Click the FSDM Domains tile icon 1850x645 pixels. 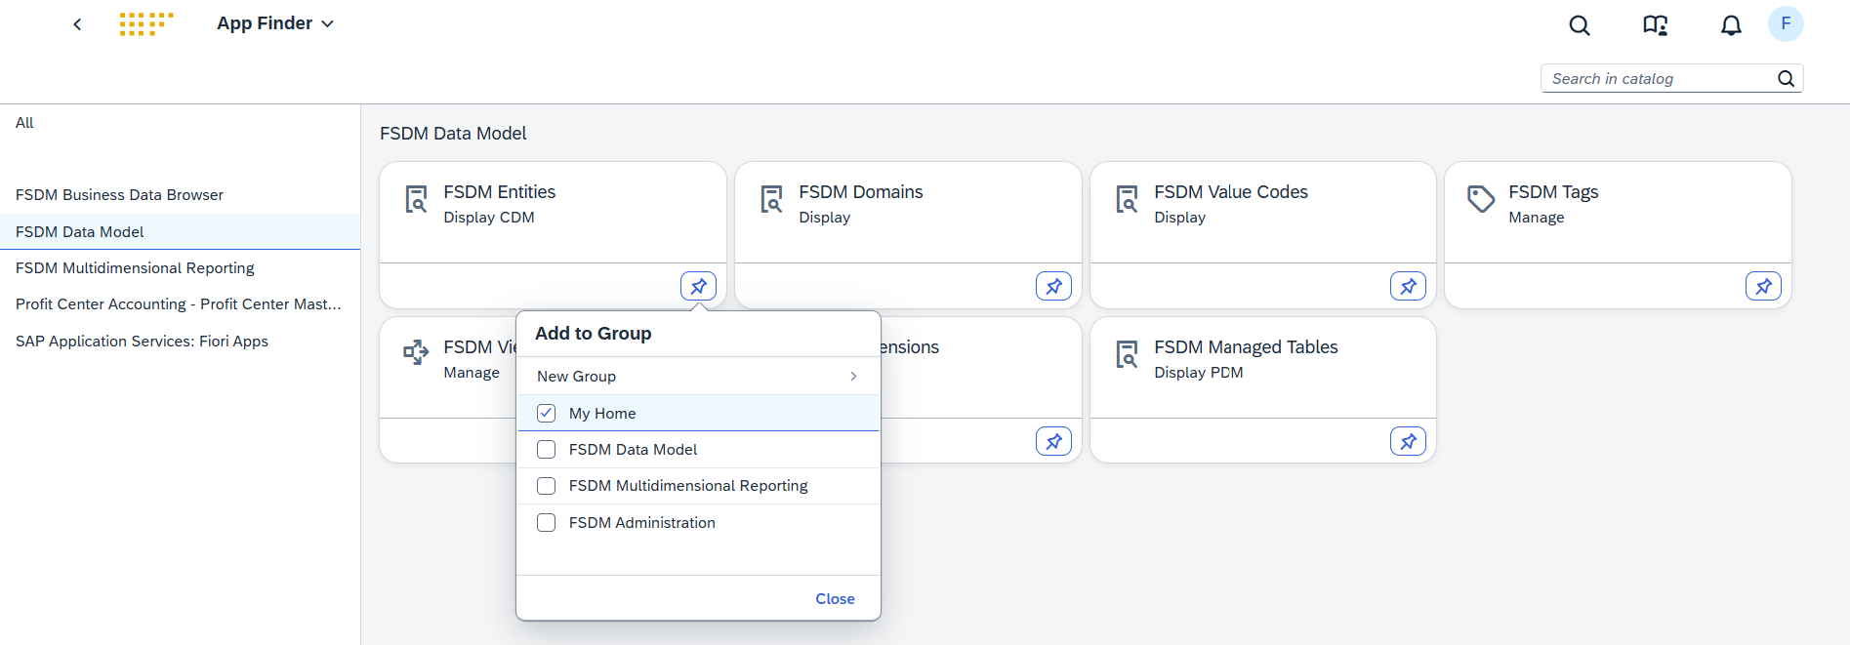772,199
